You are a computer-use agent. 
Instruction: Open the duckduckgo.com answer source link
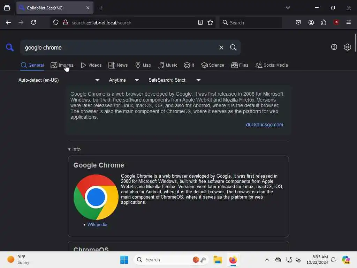264,125
